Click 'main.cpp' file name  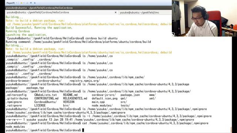coord(98,102)
